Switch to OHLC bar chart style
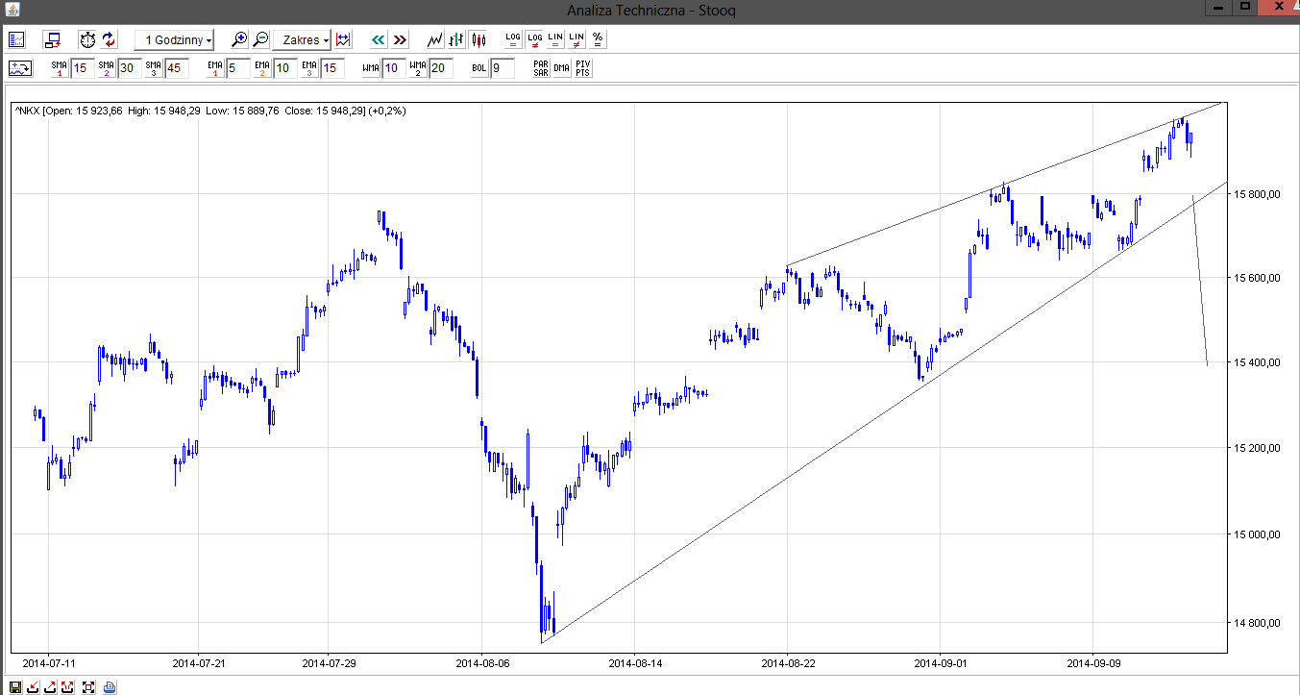The height and width of the screenshot is (695, 1300). coord(456,39)
